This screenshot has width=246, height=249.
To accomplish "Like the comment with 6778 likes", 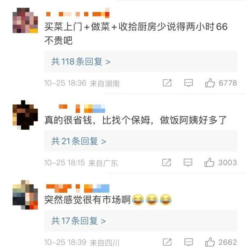I will [x=210, y=83].
